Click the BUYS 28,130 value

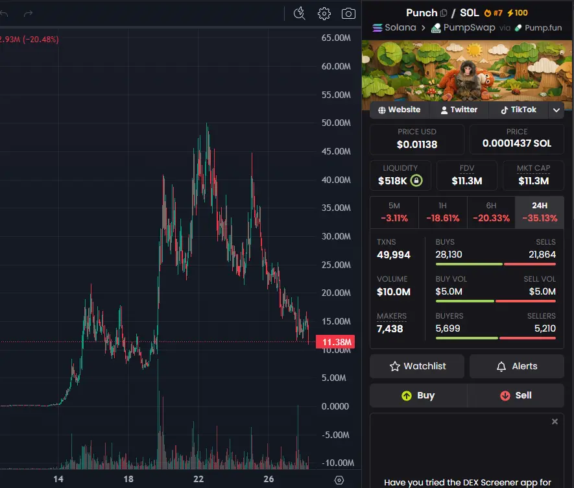coord(449,254)
